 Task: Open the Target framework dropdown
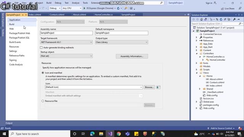(66, 42)
